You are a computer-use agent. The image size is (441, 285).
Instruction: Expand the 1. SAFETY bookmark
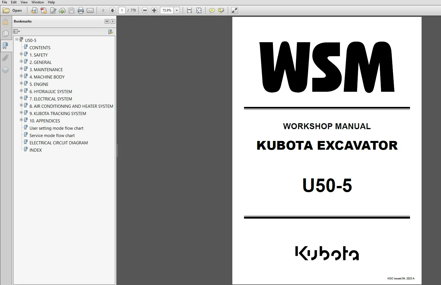(x=21, y=54)
